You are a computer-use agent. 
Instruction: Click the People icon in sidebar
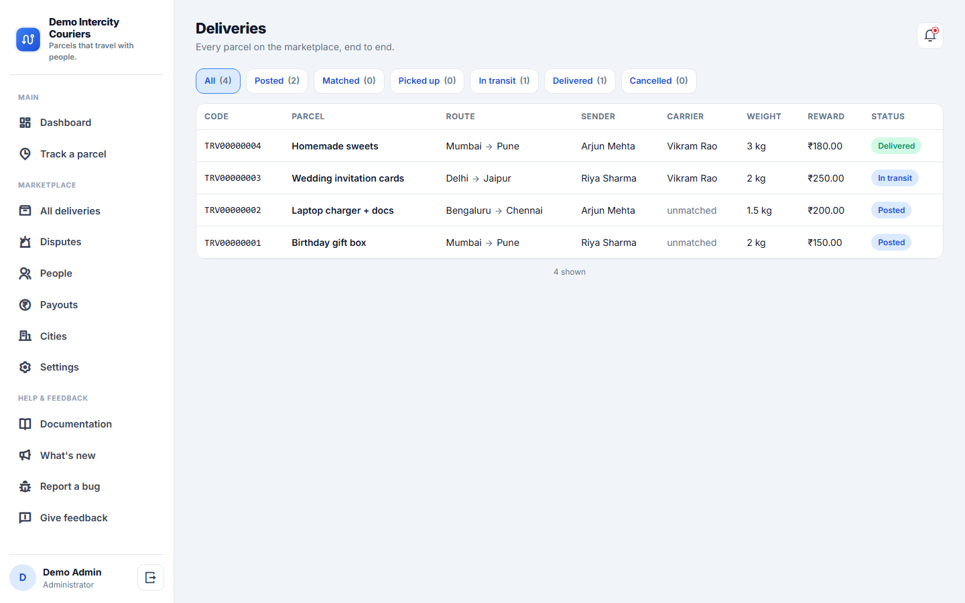[25, 273]
